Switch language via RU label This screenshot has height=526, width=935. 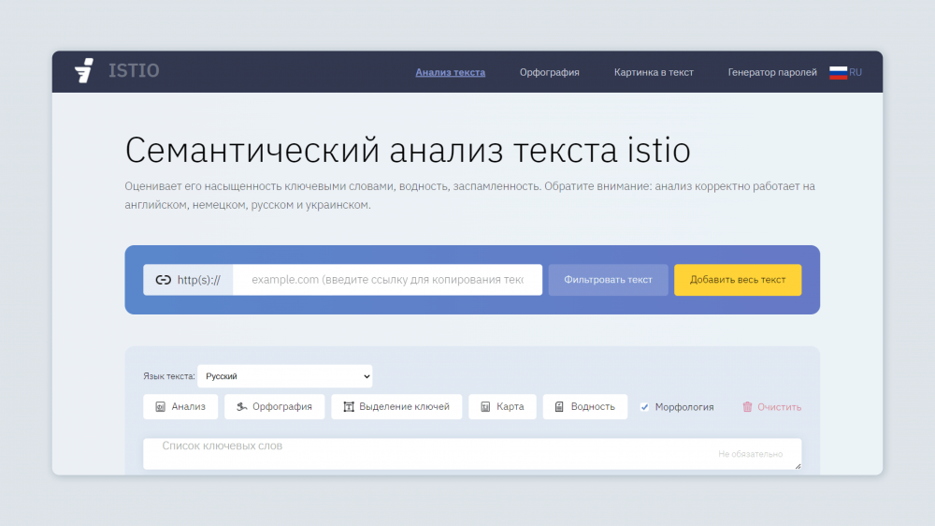(x=856, y=72)
